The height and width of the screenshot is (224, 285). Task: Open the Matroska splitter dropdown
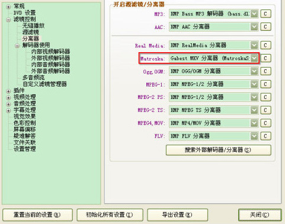[x=254, y=58]
